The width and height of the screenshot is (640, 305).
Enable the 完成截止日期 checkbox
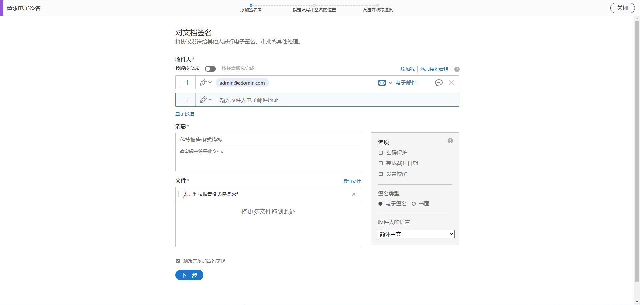381,163
